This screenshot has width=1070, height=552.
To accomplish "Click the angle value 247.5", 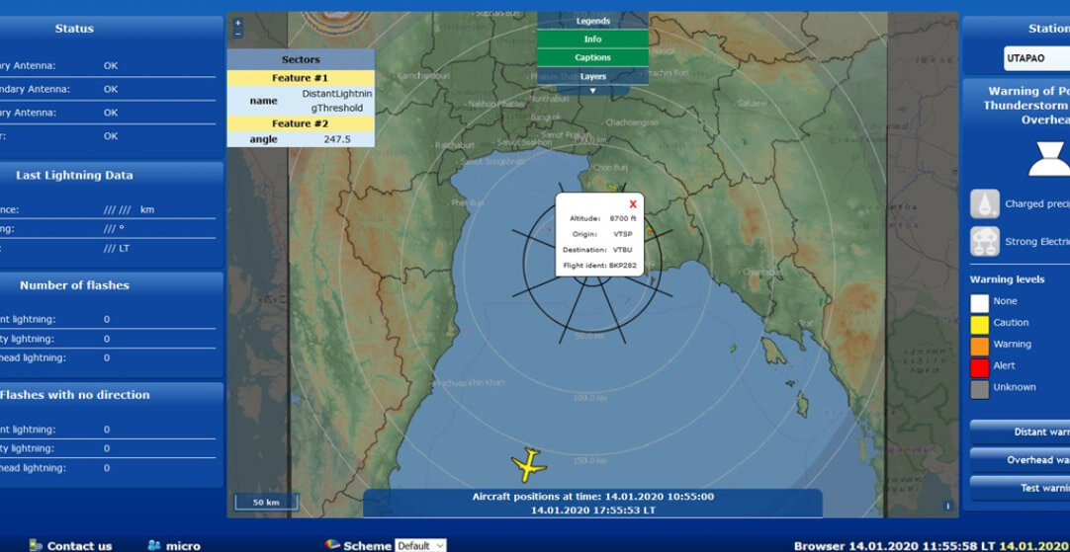I will (337, 139).
